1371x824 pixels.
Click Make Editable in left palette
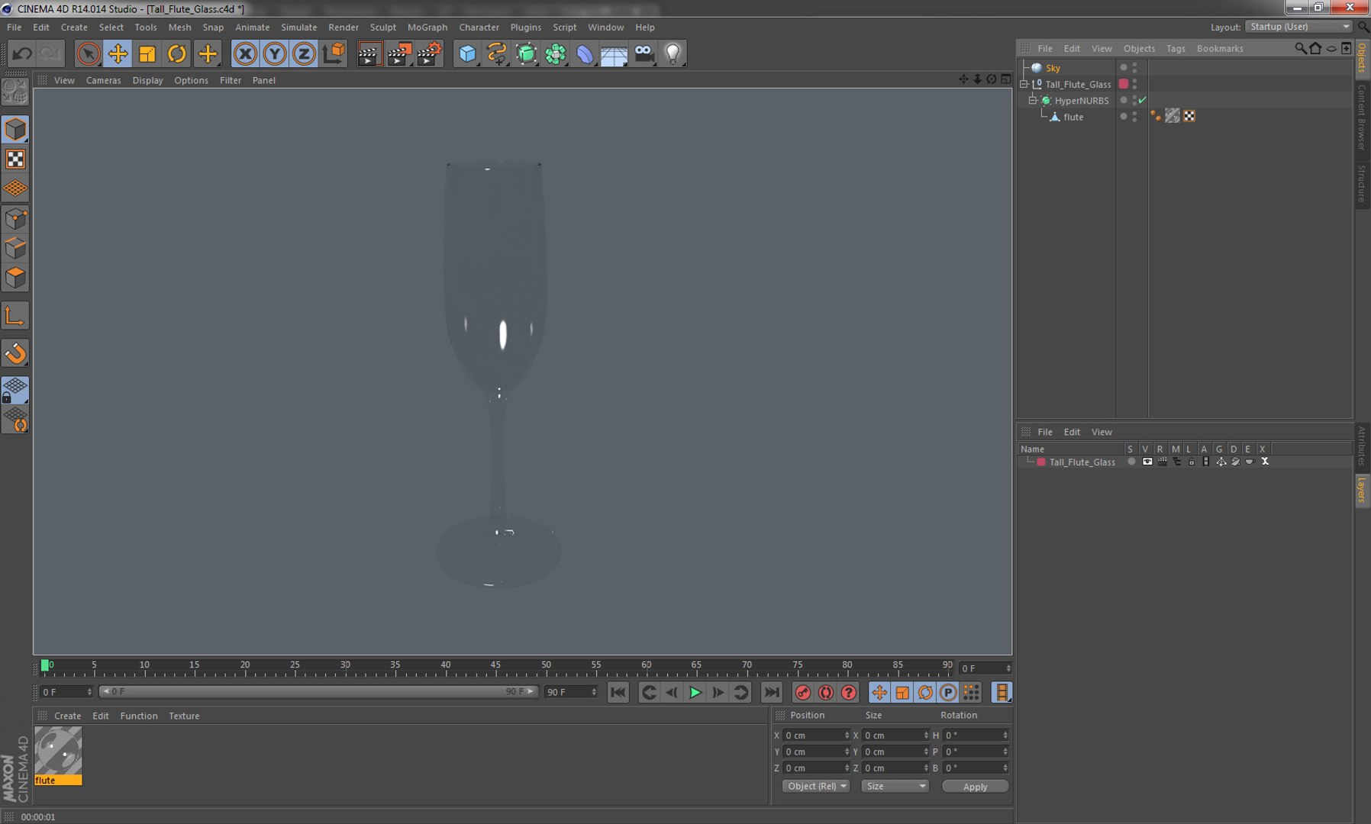[15, 92]
